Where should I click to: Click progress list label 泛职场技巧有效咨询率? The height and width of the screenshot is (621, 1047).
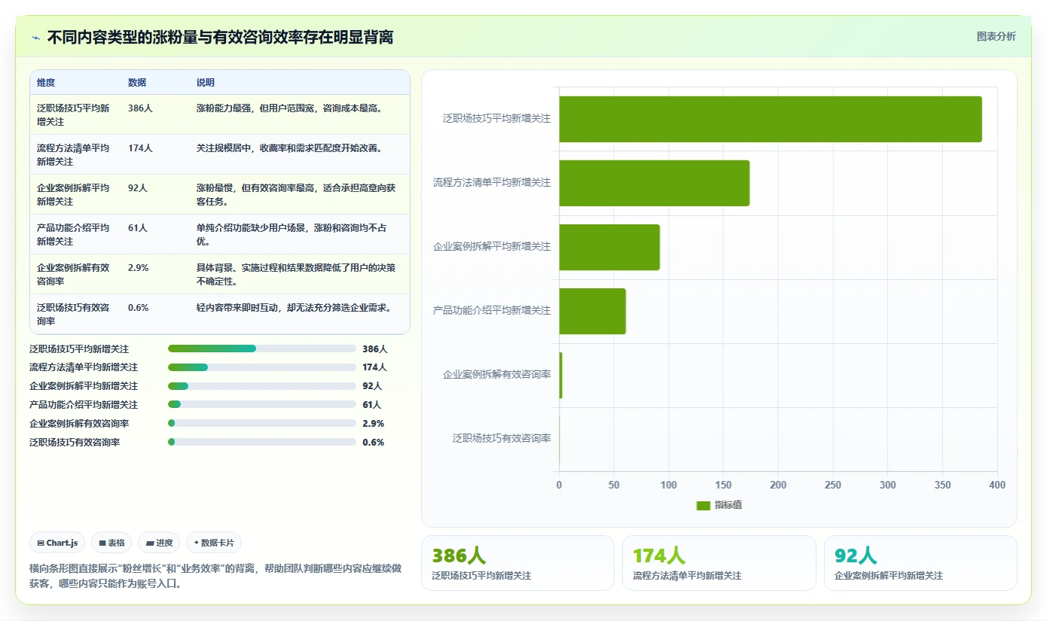75,443
